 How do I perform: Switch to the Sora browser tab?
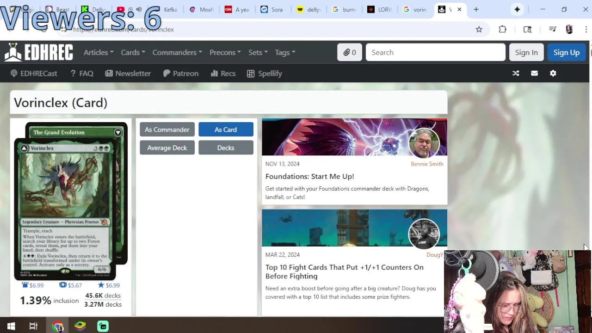pyautogui.click(x=272, y=9)
